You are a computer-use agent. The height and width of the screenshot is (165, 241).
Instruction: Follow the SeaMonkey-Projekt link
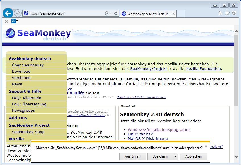pyautogui.click(x=148, y=69)
